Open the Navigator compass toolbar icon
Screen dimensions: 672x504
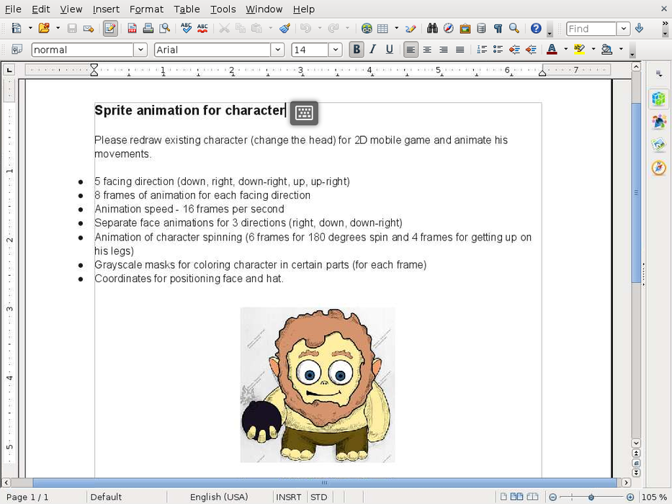(x=449, y=29)
